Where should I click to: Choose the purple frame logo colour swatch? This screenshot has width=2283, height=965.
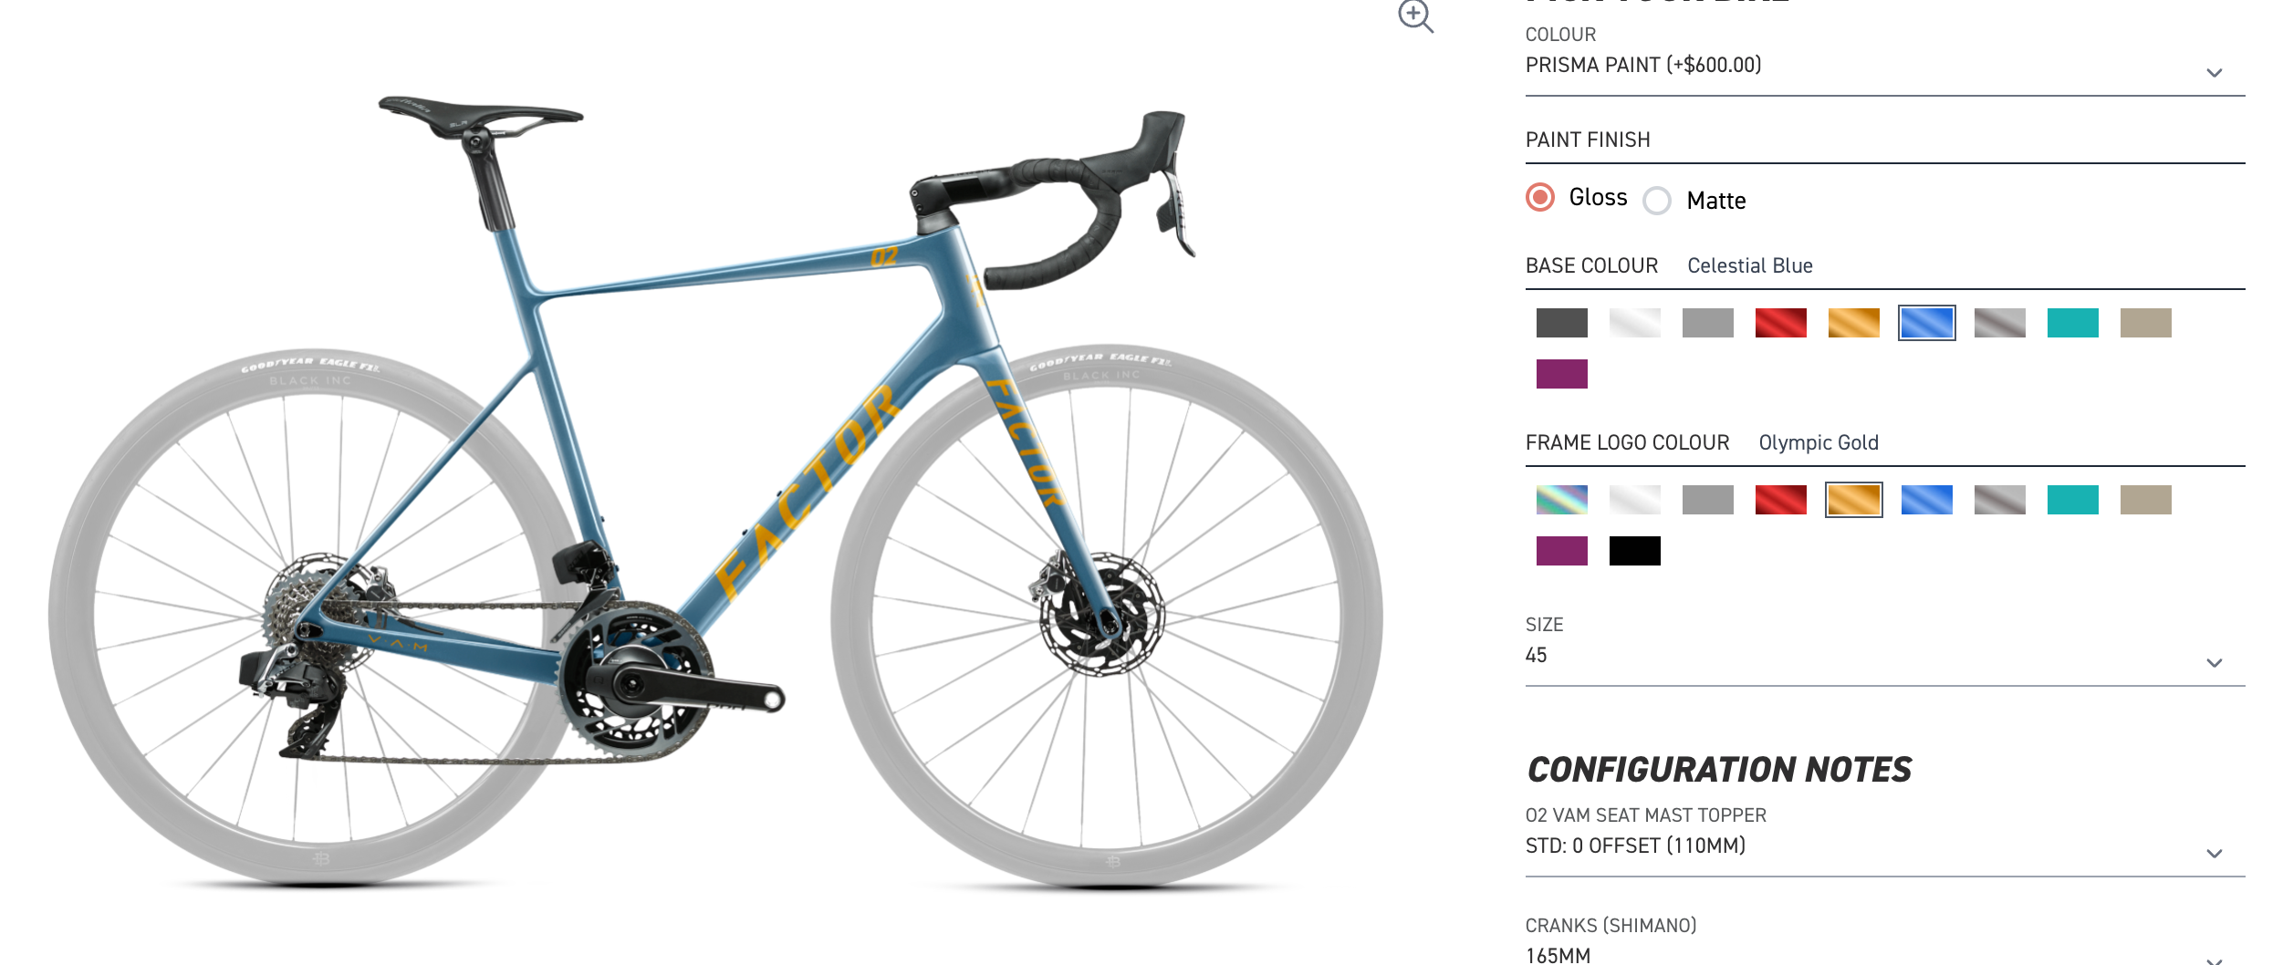(x=1561, y=551)
